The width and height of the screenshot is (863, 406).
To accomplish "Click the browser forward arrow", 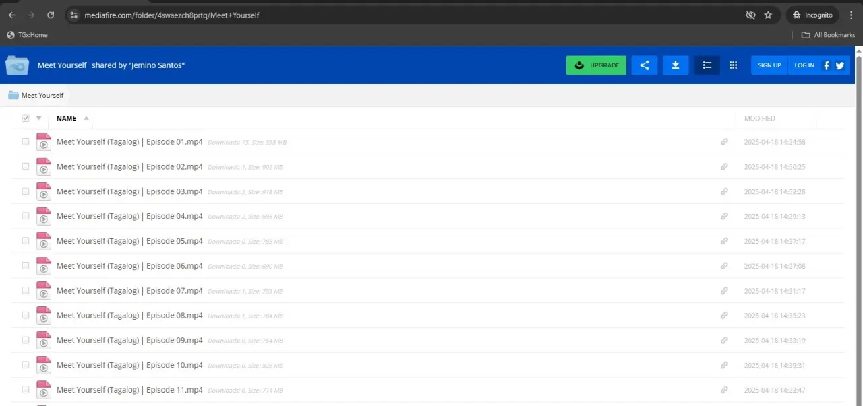I will [31, 15].
